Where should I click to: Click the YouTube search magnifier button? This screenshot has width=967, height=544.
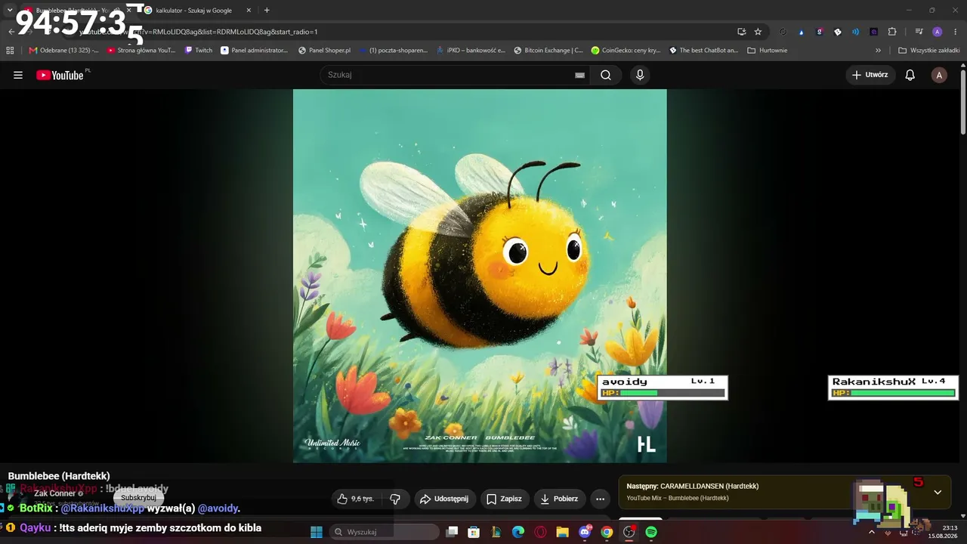click(606, 75)
